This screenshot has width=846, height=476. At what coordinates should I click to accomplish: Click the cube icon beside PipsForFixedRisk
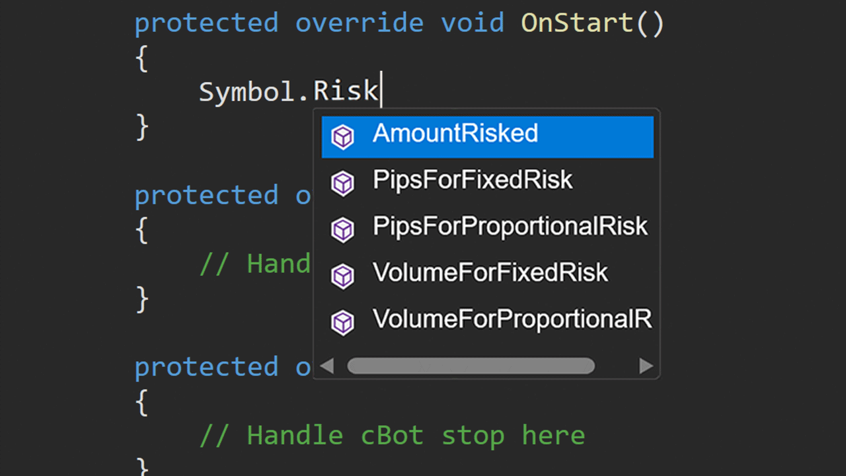(342, 183)
